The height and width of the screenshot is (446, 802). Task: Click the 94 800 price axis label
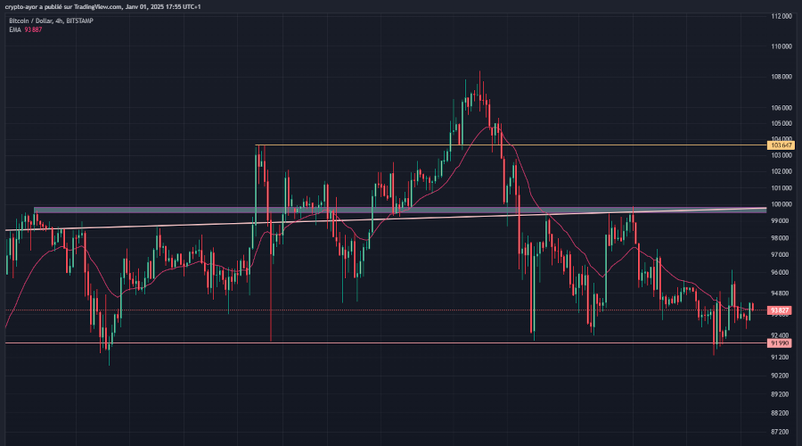(x=781, y=293)
